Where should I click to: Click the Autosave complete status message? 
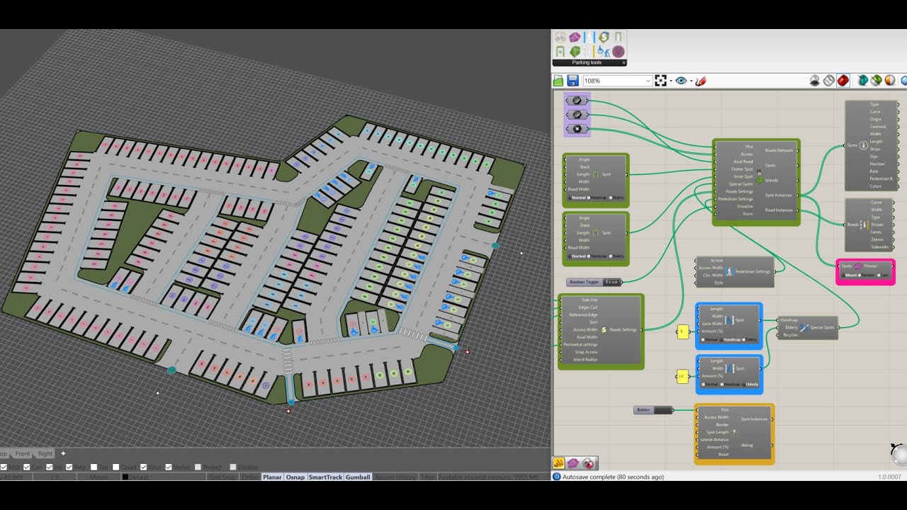(x=613, y=477)
